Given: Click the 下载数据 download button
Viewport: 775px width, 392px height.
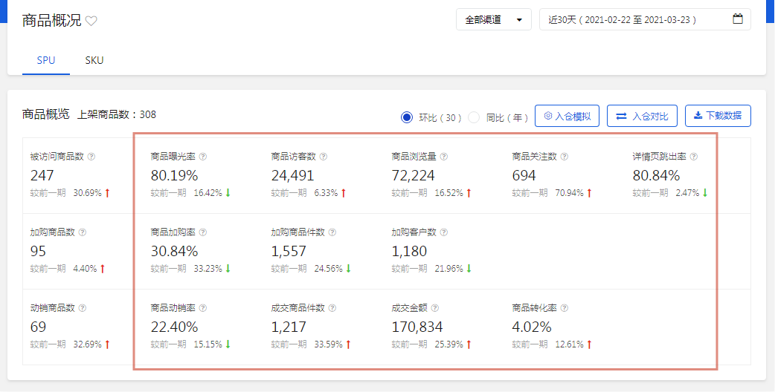Looking at the screenshot, I should [x=718, y=116].
